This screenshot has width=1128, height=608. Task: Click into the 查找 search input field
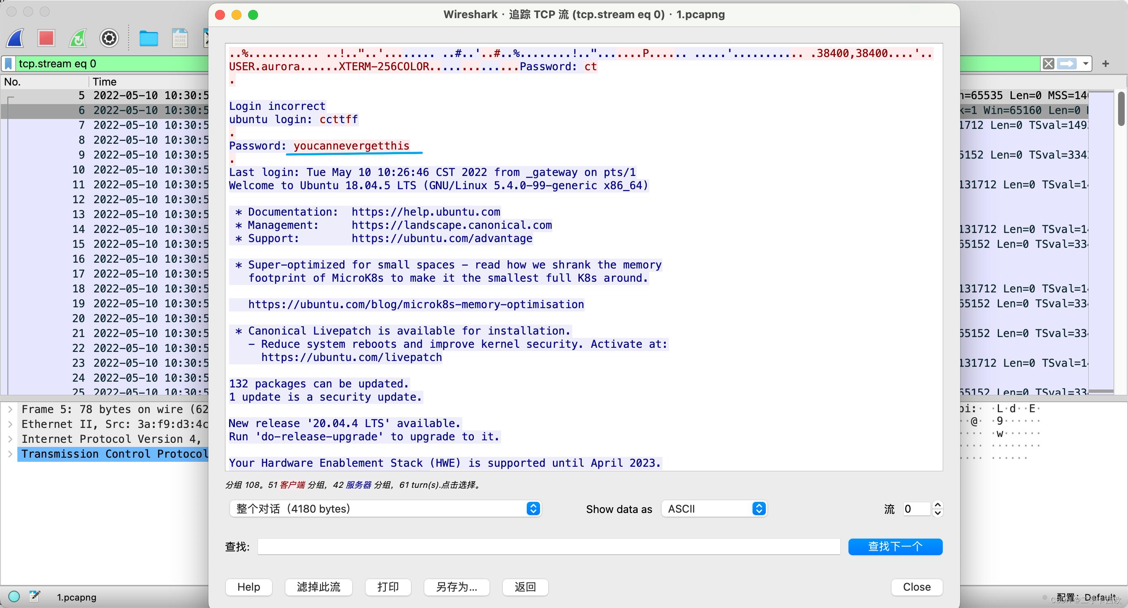point(548,546)
